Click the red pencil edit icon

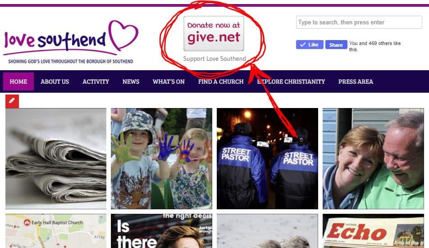(x=12, y=101)
